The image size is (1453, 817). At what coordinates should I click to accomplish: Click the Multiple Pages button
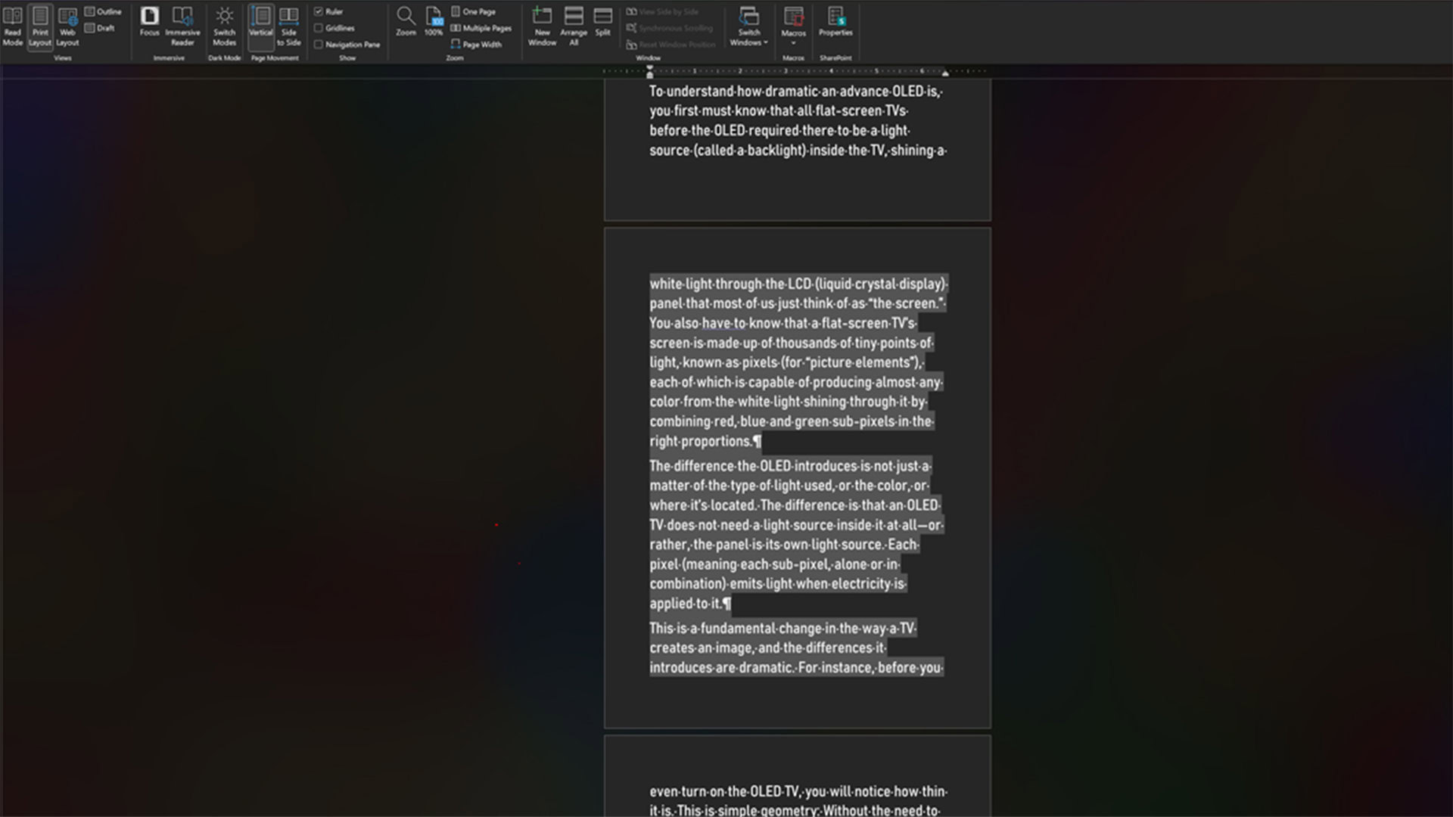[x=481, y=28]
